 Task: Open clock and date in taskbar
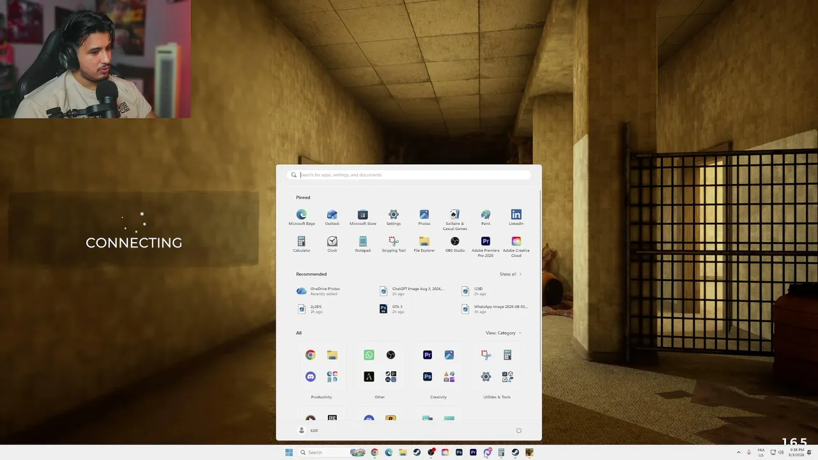click(x=796, y=452)
